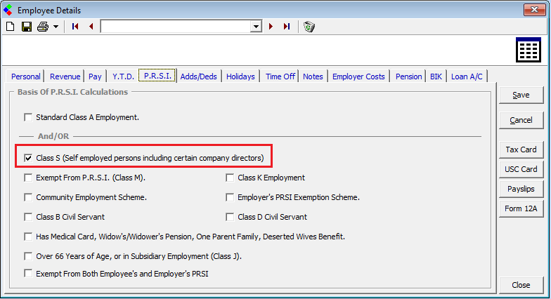Screen dimensions: 551x299
Task: Click the Print icon in toolbar
Action: pos(42,27)
